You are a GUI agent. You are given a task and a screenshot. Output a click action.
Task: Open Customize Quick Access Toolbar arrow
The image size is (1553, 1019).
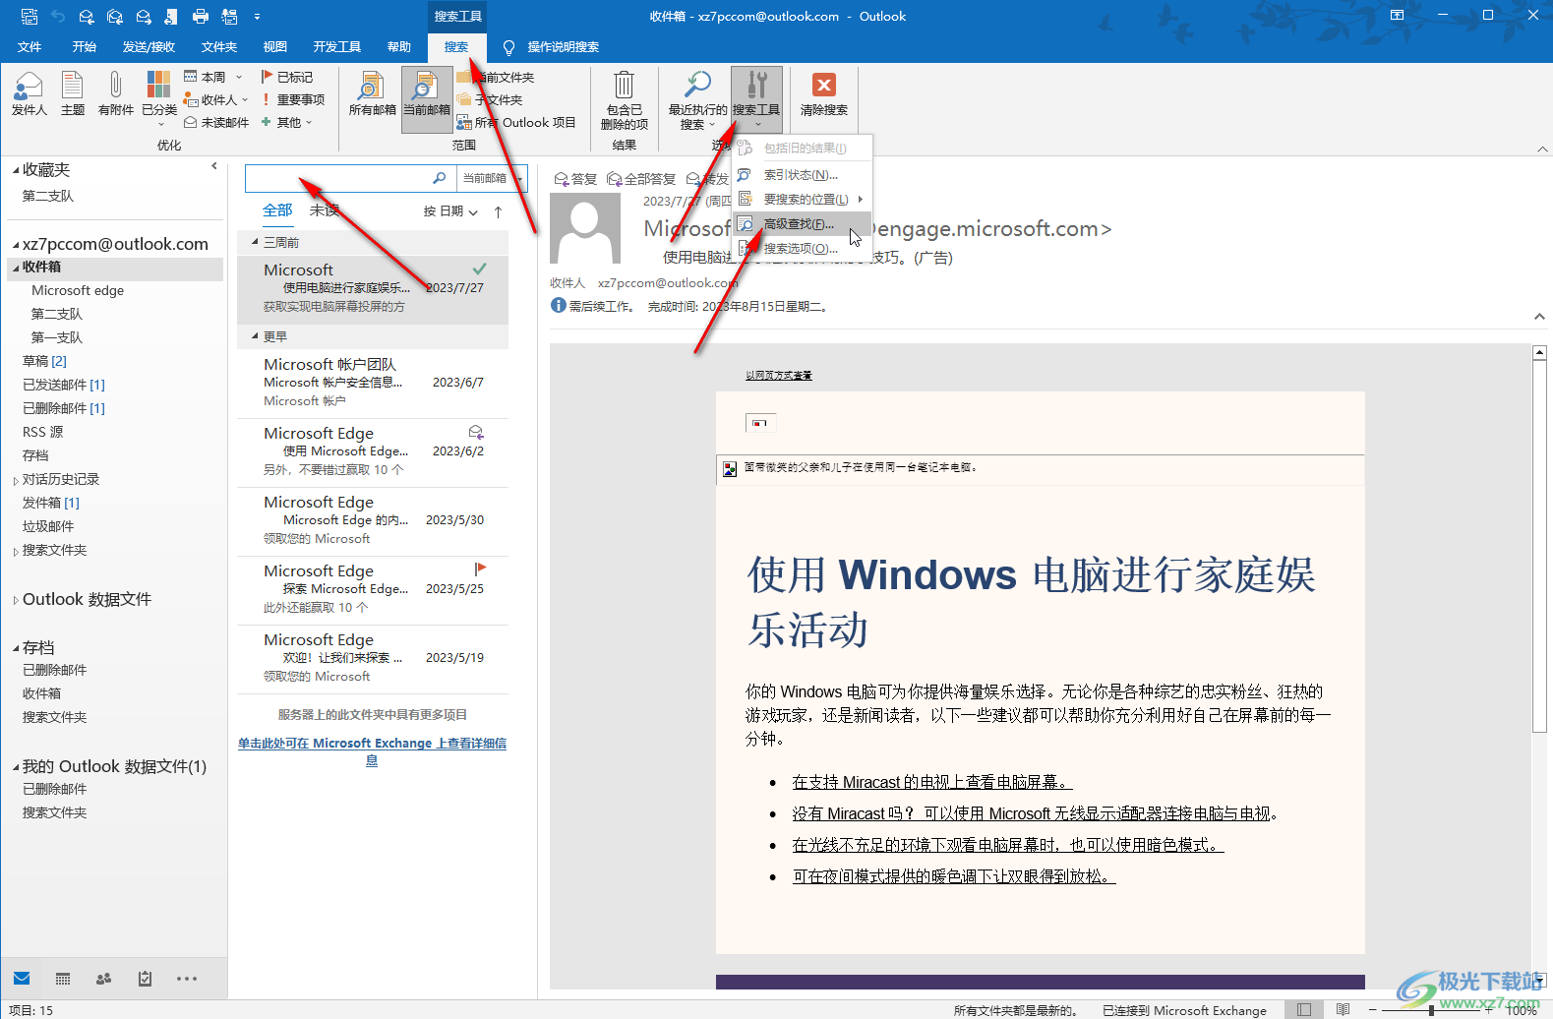pyautogui.click(x=258, y=16)
